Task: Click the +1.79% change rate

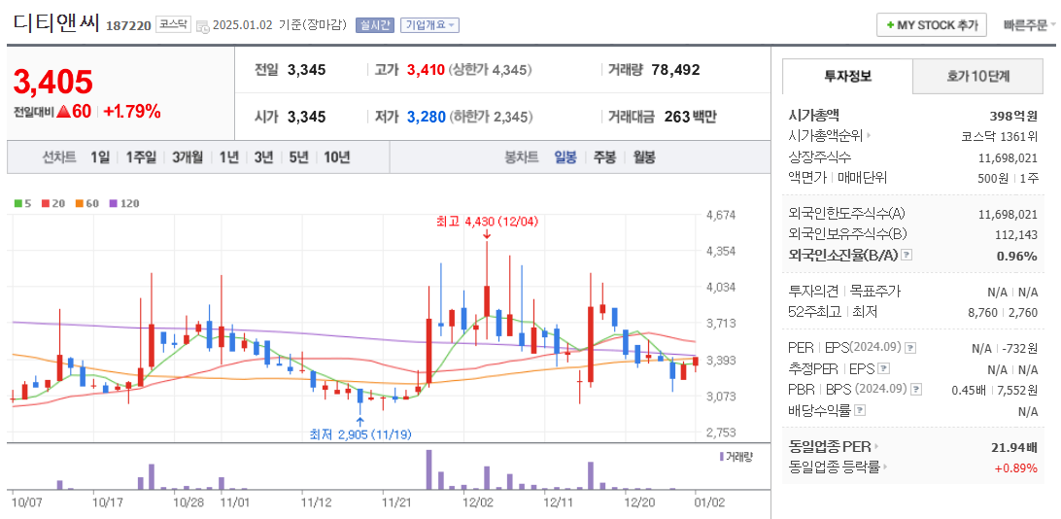Action: pos(132,113)
